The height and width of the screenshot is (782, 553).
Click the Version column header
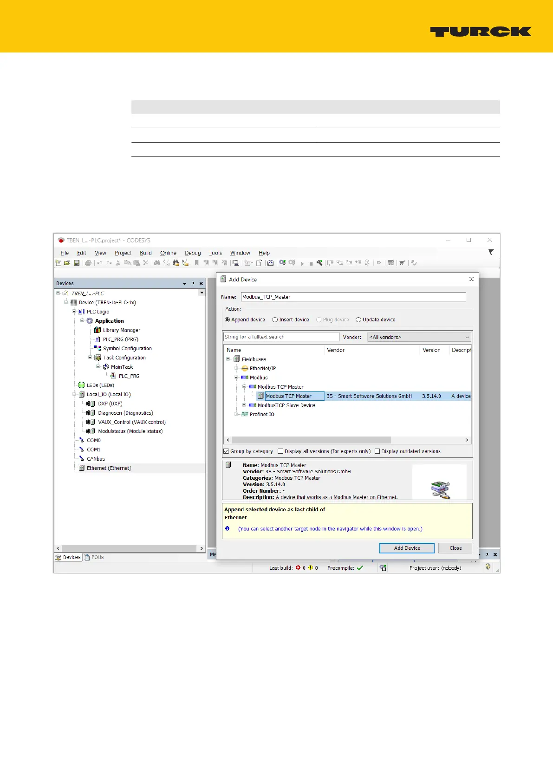coord(431,350)
